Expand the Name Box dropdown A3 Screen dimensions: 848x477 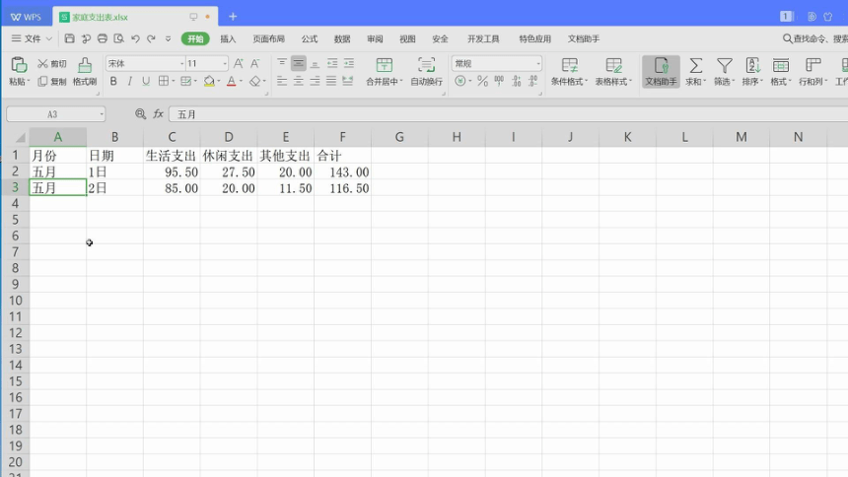102,114
